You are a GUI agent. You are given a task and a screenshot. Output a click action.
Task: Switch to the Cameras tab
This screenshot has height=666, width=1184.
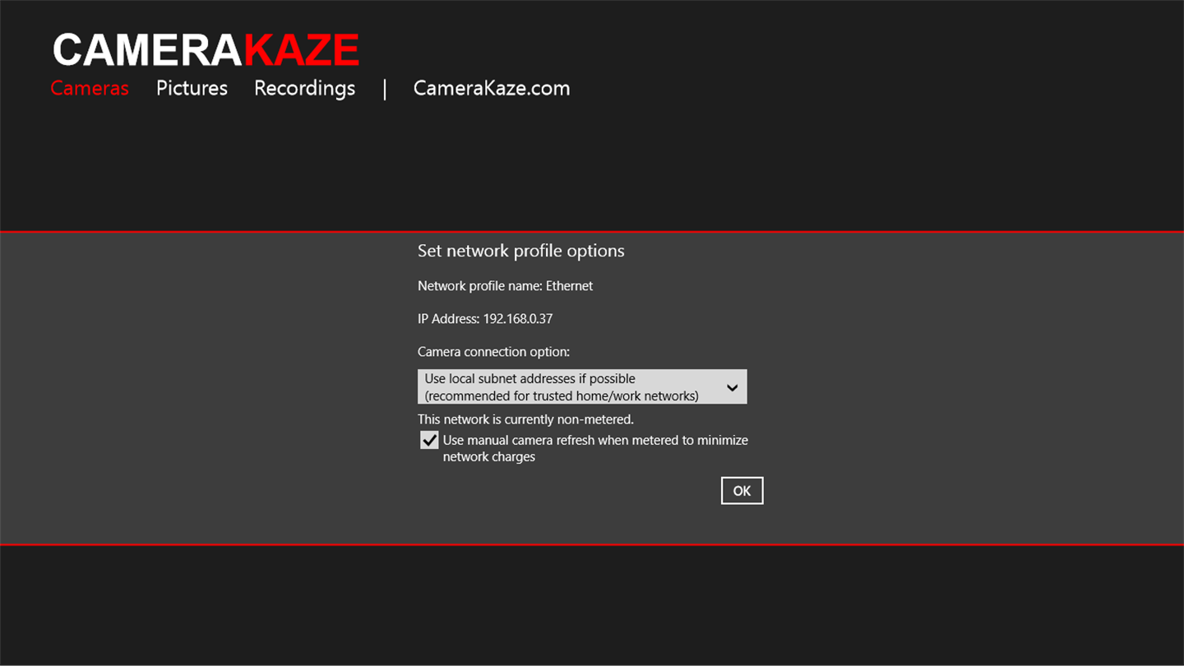[x=90, y=88]
